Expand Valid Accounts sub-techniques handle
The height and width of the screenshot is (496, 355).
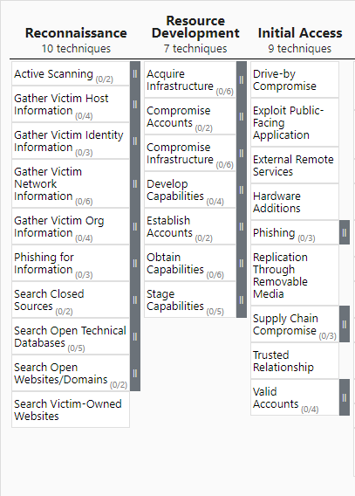(345, 397)
